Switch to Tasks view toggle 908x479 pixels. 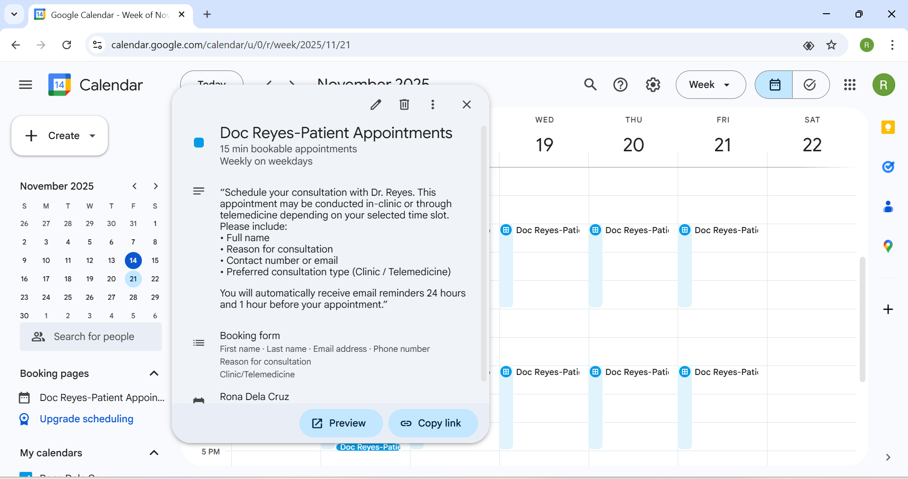810,85
